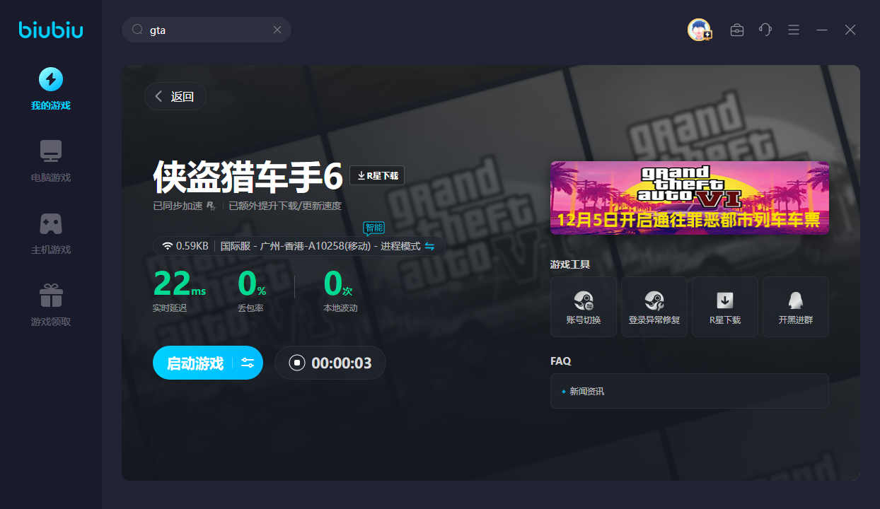This screenshot has width=880, height=509.
Task: Clear the gta search text
Action: [x=277, y=30]
